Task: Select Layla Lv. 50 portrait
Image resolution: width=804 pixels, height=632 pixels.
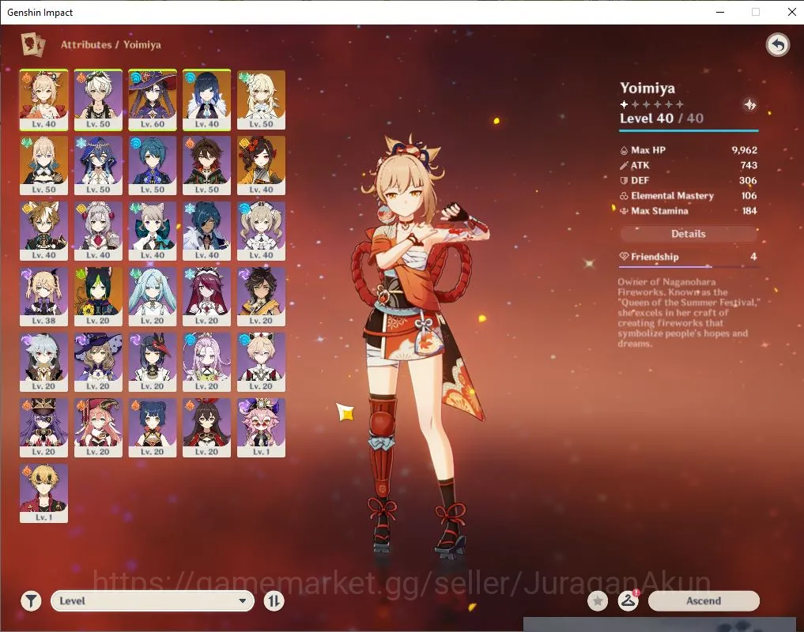Action: click(98, 166)
